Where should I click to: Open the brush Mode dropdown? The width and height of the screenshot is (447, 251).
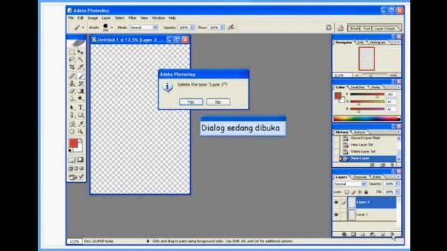point(155,27)
